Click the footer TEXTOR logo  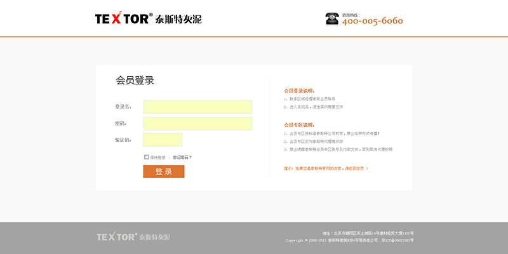133,237
